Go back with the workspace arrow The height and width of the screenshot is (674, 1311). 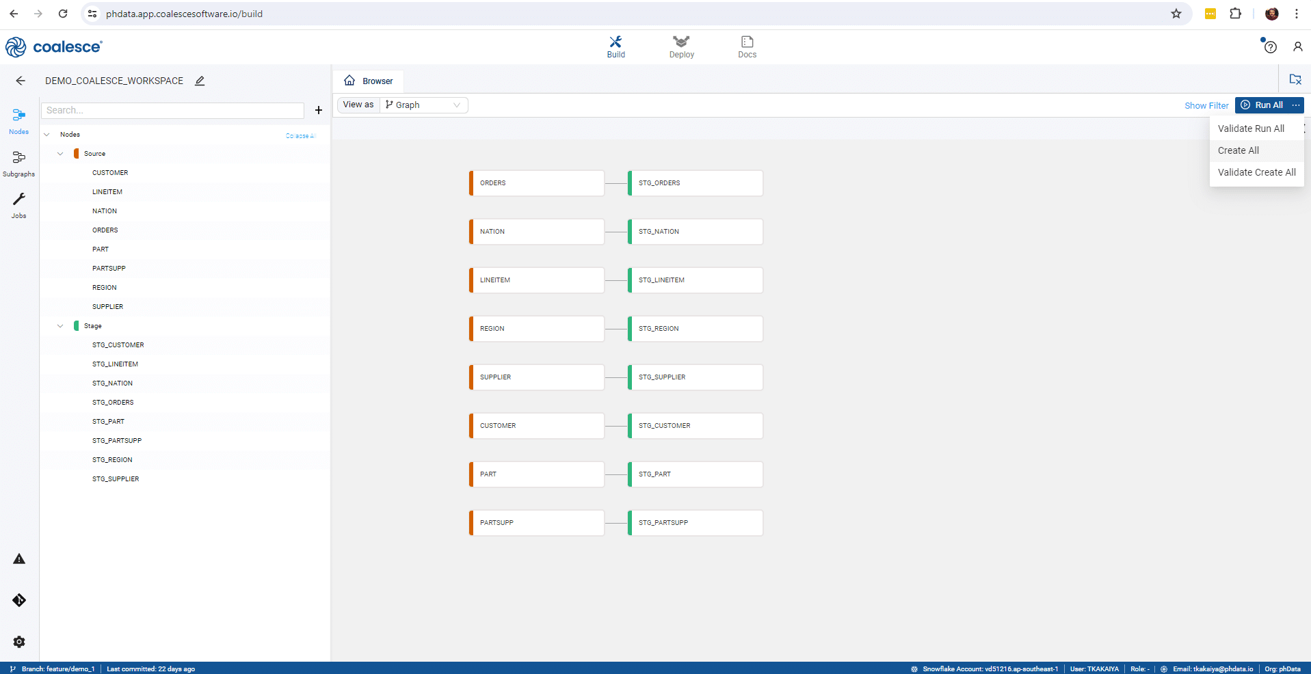21,81
